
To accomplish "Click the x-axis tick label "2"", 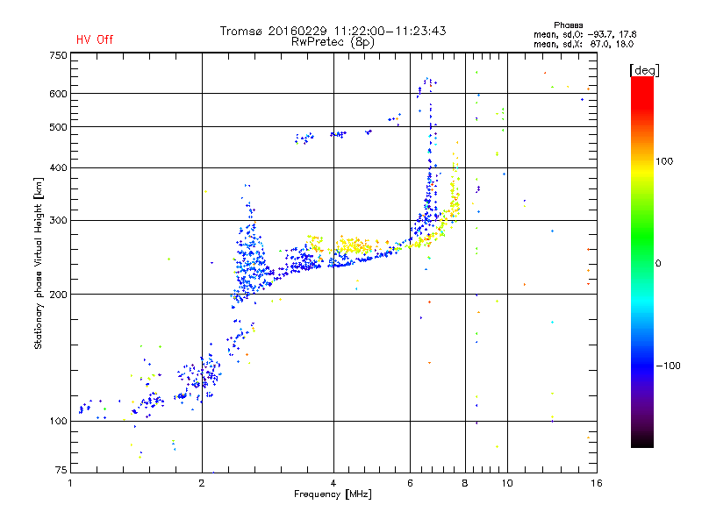I will point(202,483).
